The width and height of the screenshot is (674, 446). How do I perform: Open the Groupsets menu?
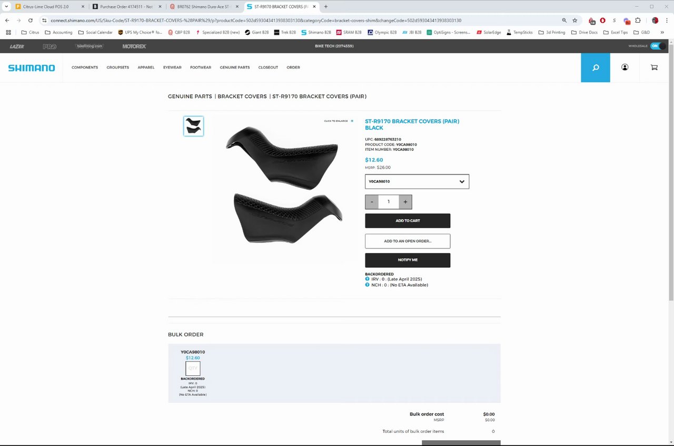pos(118,67)
